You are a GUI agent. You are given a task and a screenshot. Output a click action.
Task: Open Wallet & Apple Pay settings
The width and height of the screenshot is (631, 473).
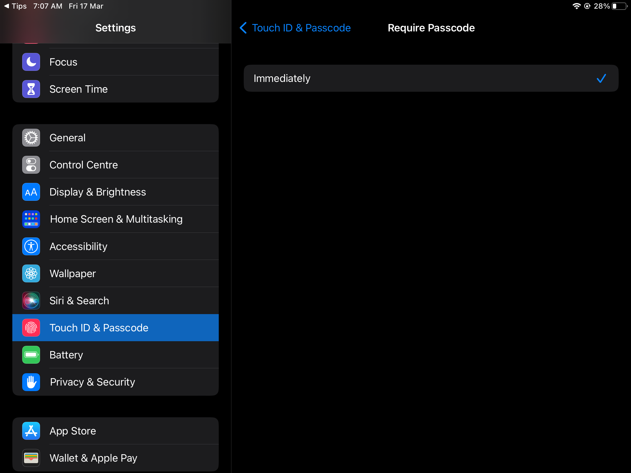click(x=93, y=458)
